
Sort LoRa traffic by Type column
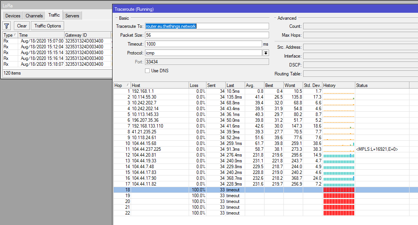(10, 35)
